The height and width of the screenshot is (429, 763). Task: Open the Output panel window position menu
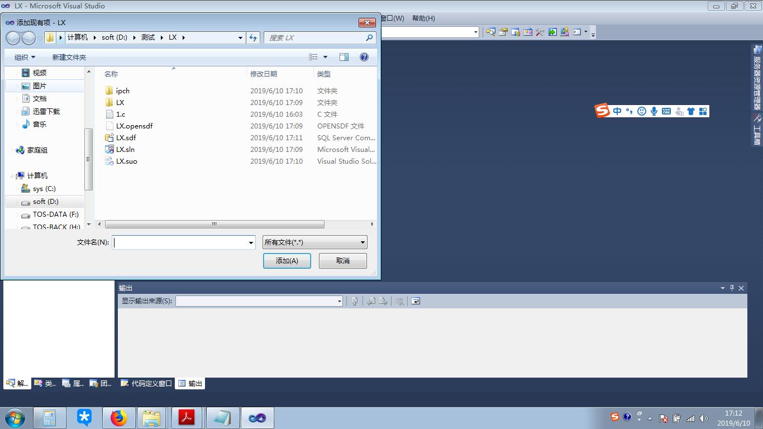click(723, 288)
